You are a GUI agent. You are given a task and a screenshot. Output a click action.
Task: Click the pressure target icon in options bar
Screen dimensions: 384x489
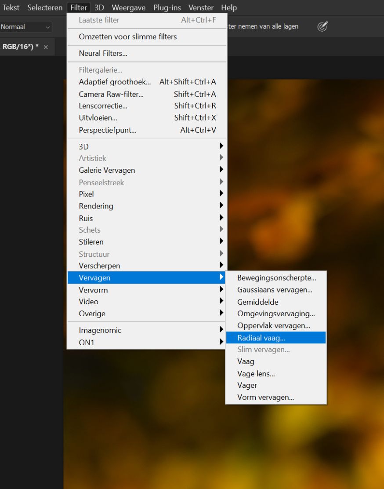point(322,27)
